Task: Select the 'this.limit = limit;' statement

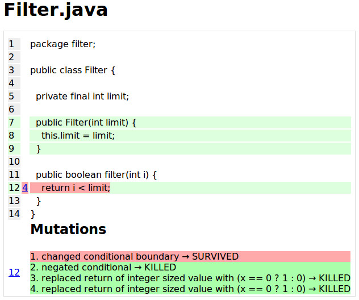Action: click(x=78, y=136)
